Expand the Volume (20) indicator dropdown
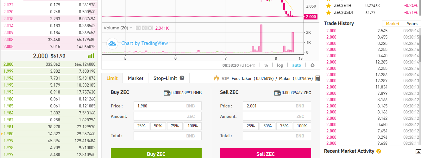Image resolution: width=421 pixels, height=158 pixels. [x=131, y=28]
